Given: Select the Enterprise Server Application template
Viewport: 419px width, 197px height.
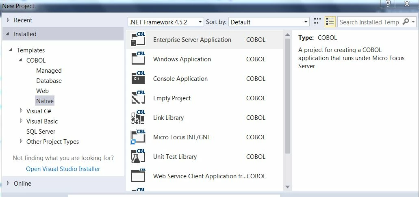Looking at the screenshot, I should click(204, 39).
